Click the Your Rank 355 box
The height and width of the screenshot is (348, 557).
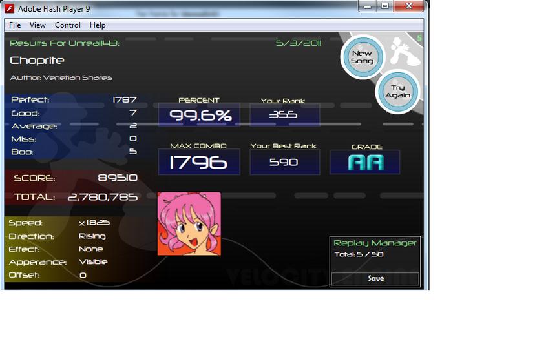[284, 115]
